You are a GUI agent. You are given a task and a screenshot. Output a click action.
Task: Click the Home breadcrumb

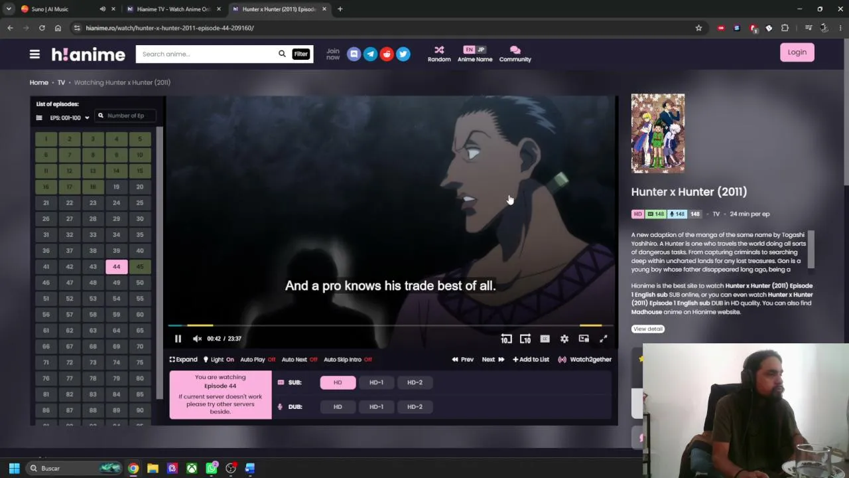click(x=38, y=82)
